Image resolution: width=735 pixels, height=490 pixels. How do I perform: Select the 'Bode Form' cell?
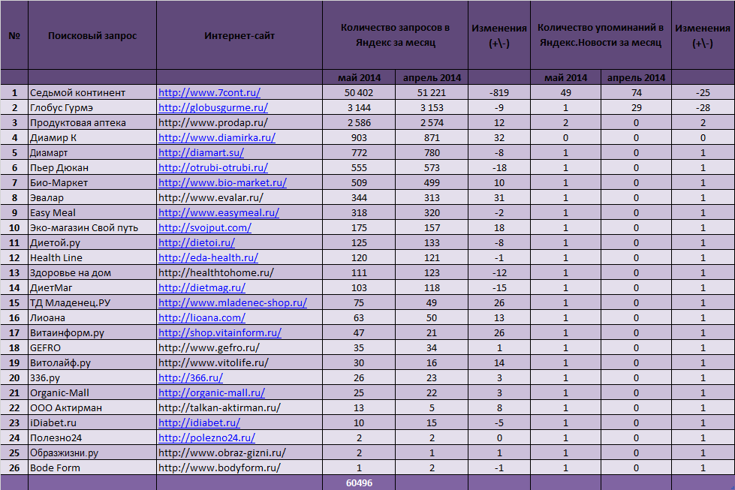pyautogui.click(x=92, y=467)
